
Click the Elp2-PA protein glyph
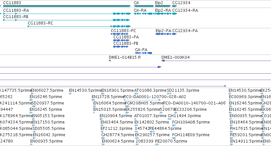(x=164, y=34)
